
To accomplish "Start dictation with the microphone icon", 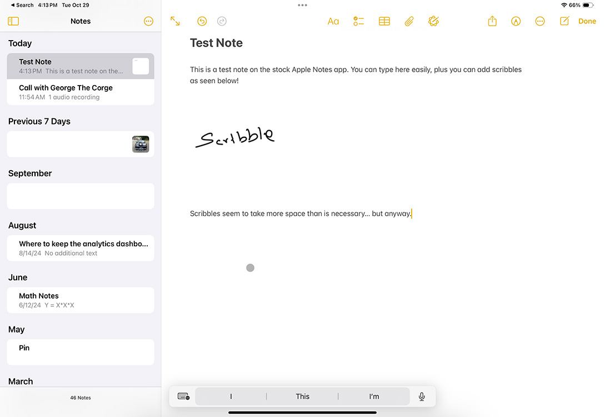I will click(x=422, y=396).
